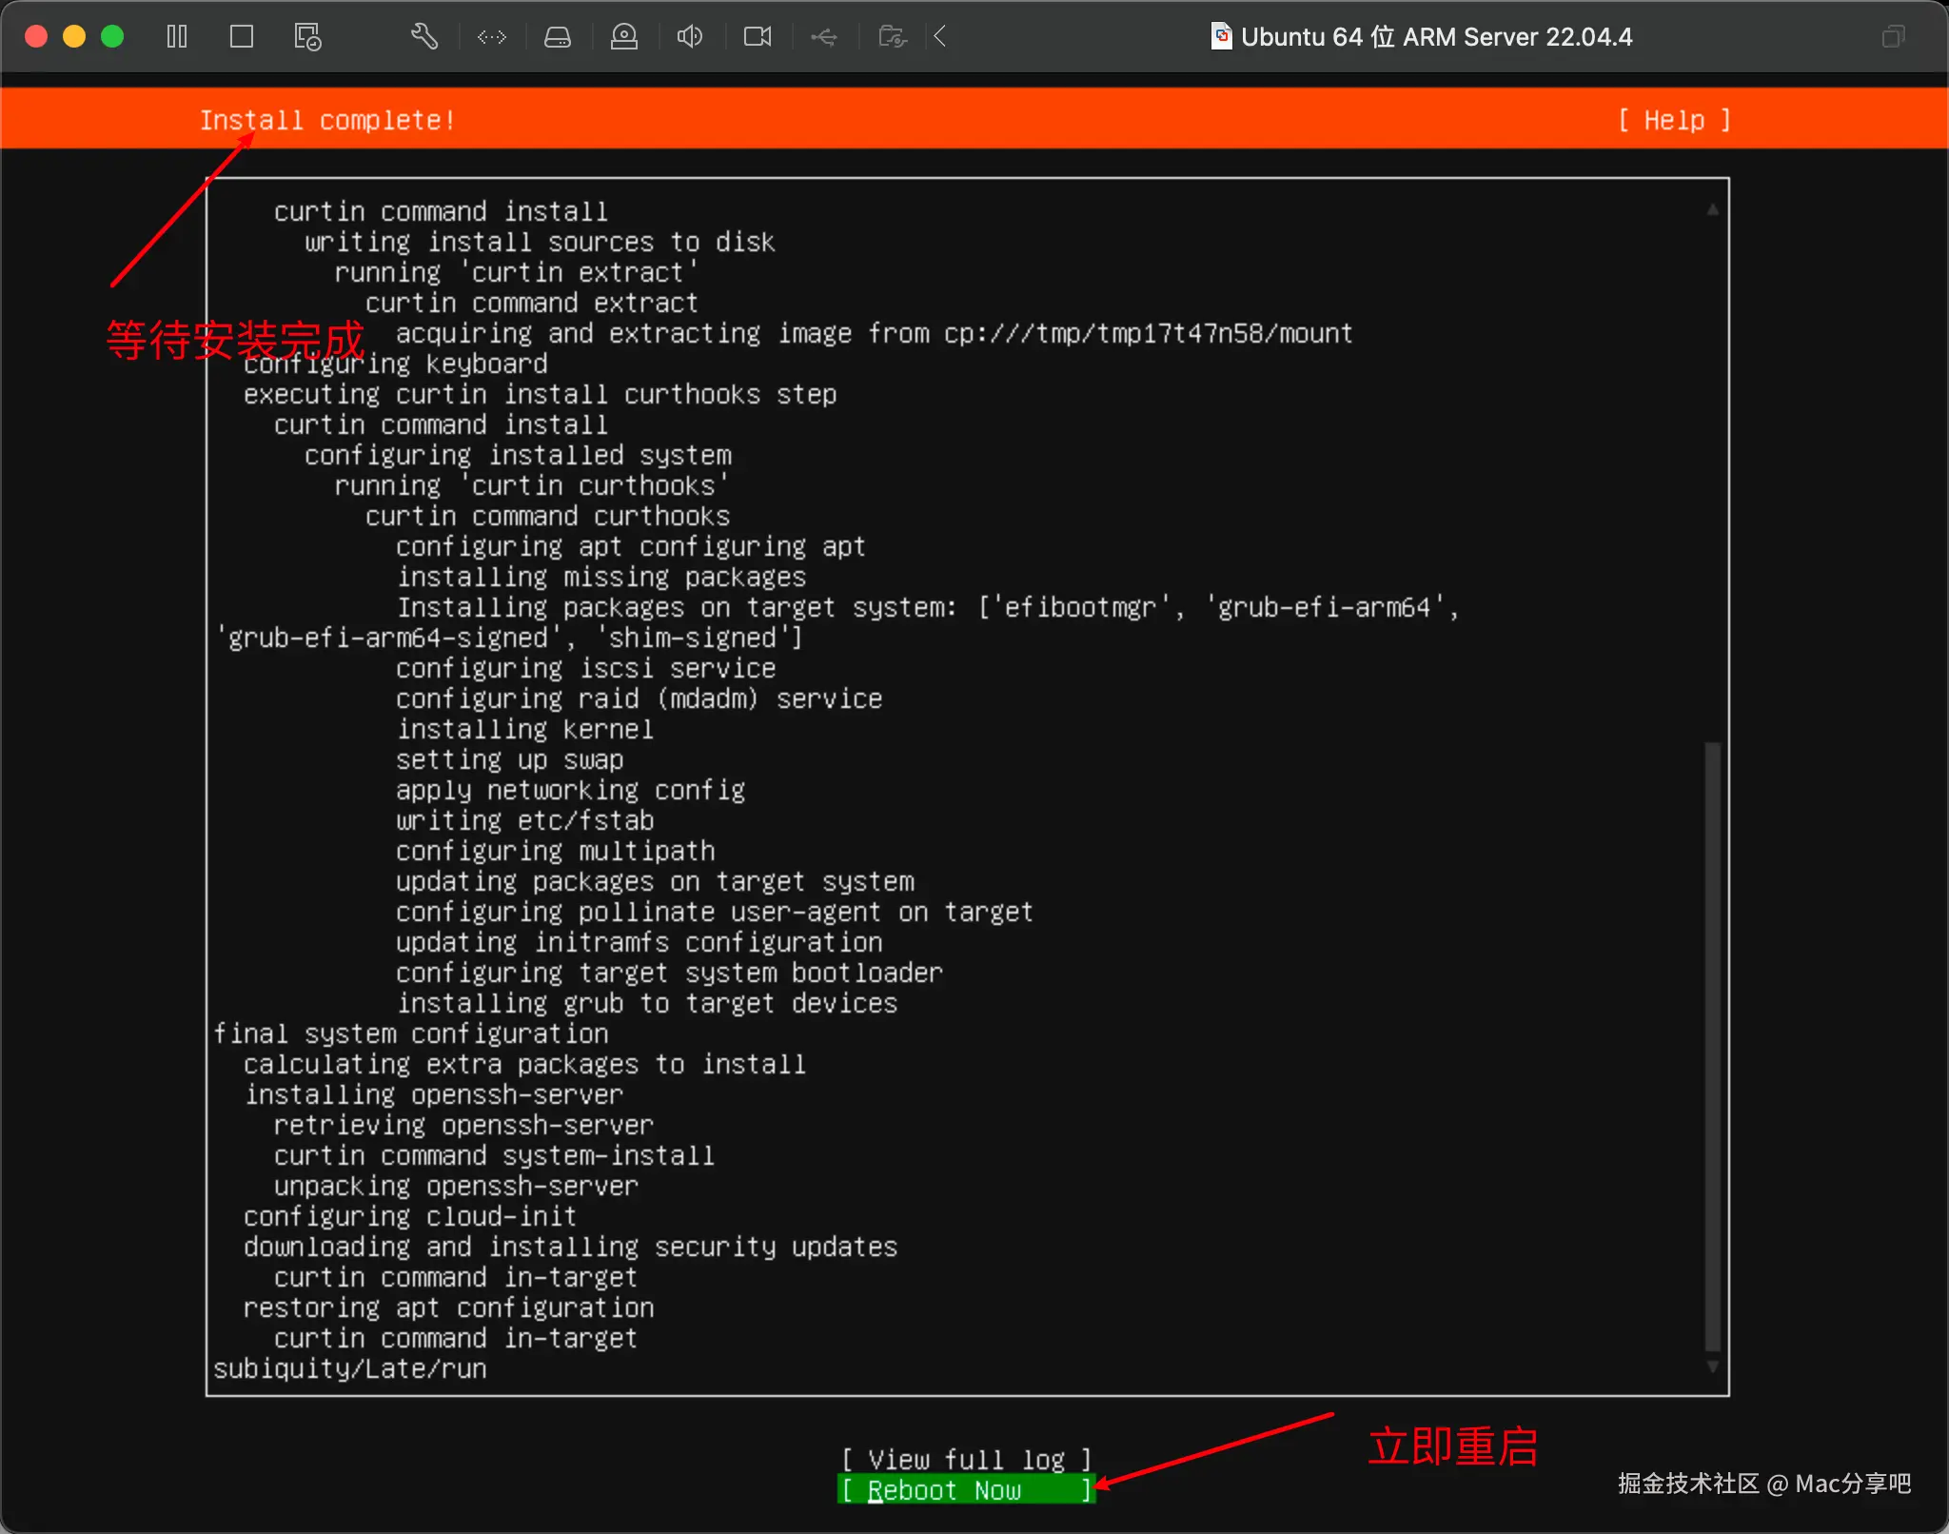Pause the virtual machine

(x=177, y=37)
